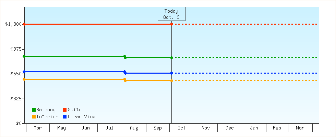336x137 pixels.
Task: Click the $1,300 price axis label
Action: [x=13, y=24]
